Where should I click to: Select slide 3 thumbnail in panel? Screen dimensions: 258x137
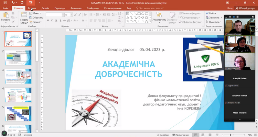tap(18, 76)
